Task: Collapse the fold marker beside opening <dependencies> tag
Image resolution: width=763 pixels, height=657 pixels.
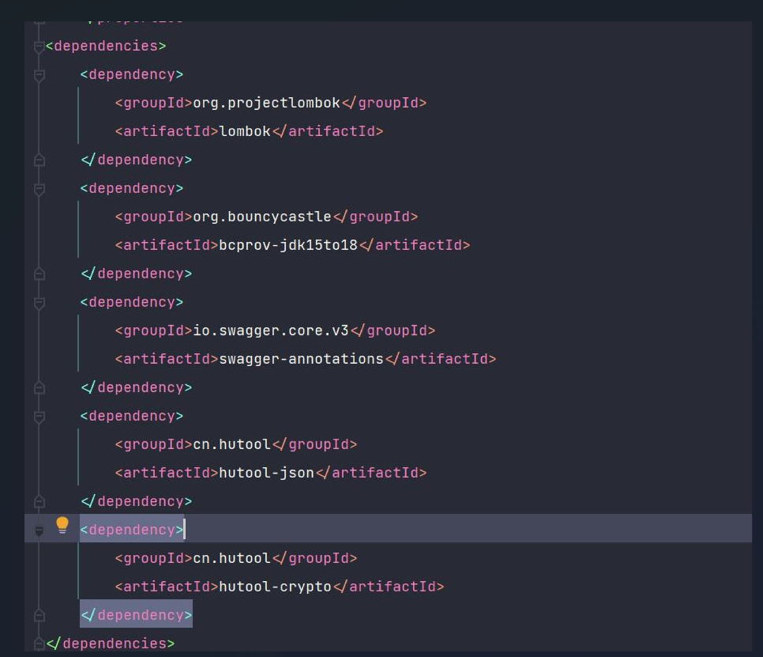Action: pos(39,47)
